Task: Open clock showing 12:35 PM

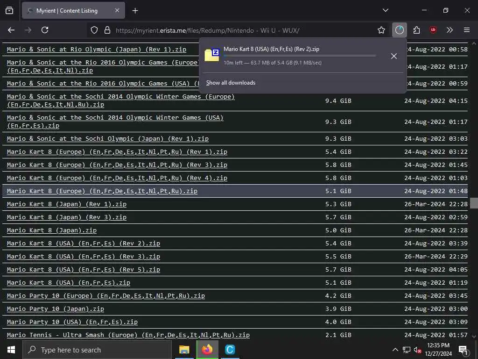Action: (438, 350)
